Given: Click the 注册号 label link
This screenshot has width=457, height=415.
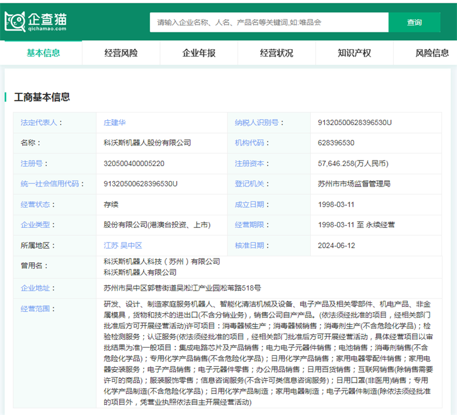Looking at the screenshot, I should tap(31, 164).
